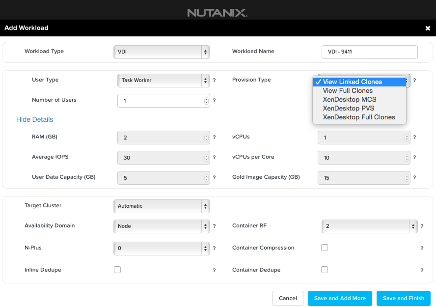Click Save and Add More
Image resolution: width=436 pixels, height=307 pixels.
pos(340,298)
